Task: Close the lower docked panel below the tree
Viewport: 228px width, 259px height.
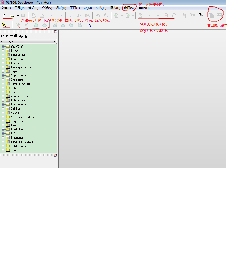Action: point(55,155)
